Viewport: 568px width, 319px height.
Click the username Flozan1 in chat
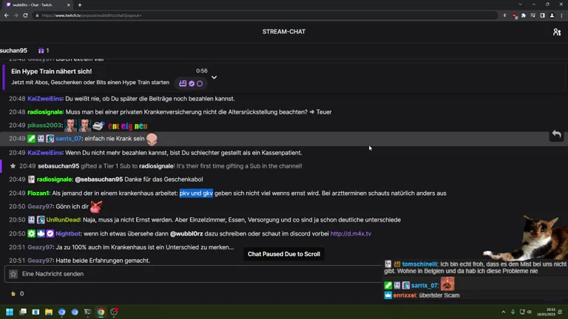click(38, 193)
